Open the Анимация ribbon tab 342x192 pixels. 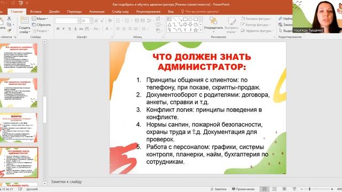(97, 12)
